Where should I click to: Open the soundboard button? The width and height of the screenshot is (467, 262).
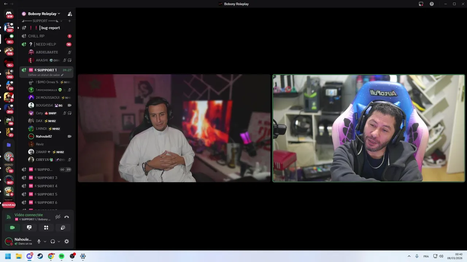pos(63,227)
